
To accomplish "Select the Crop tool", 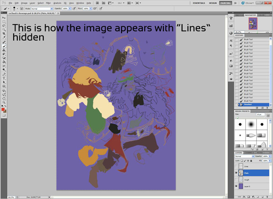I will tap(4, 33).
